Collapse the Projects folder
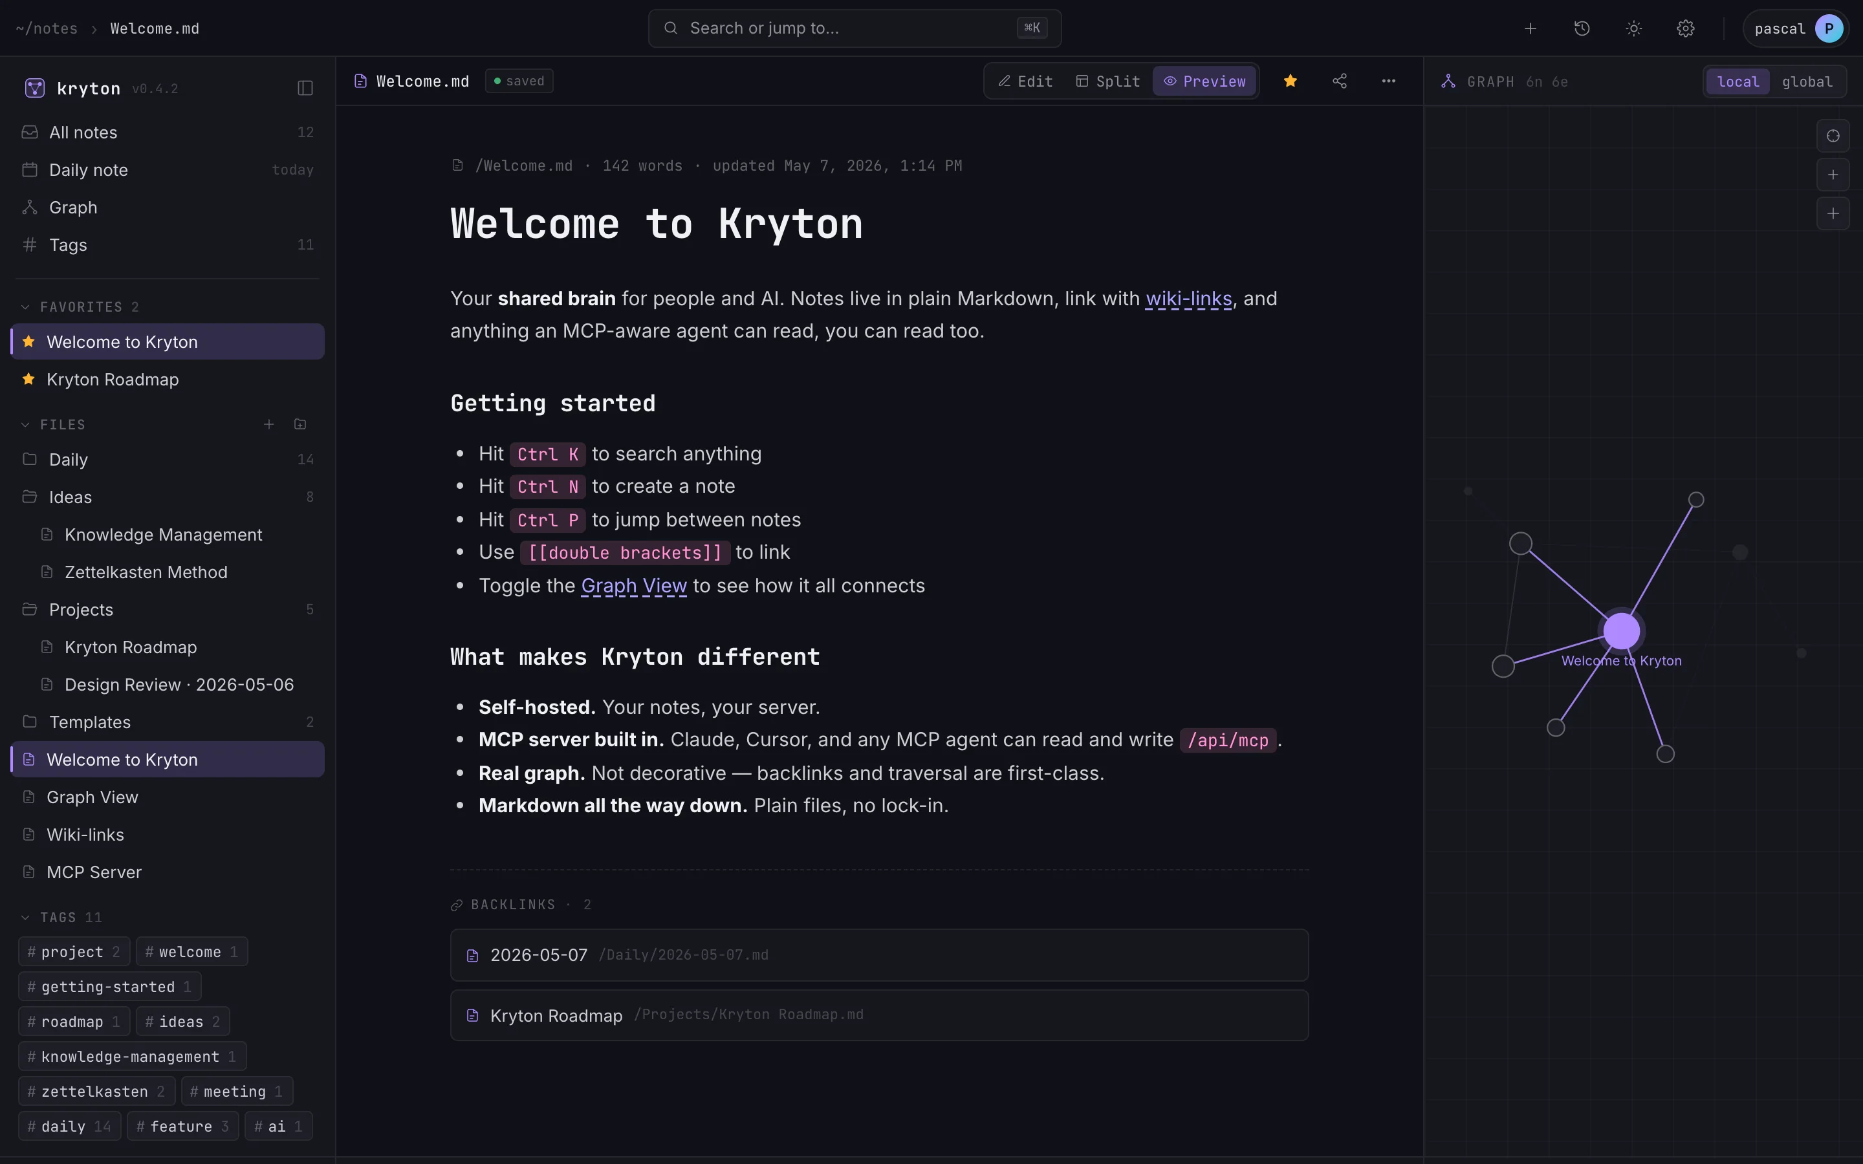Screen dimensions: 1863x1164 pyautogui.click(x=168, y=610)
